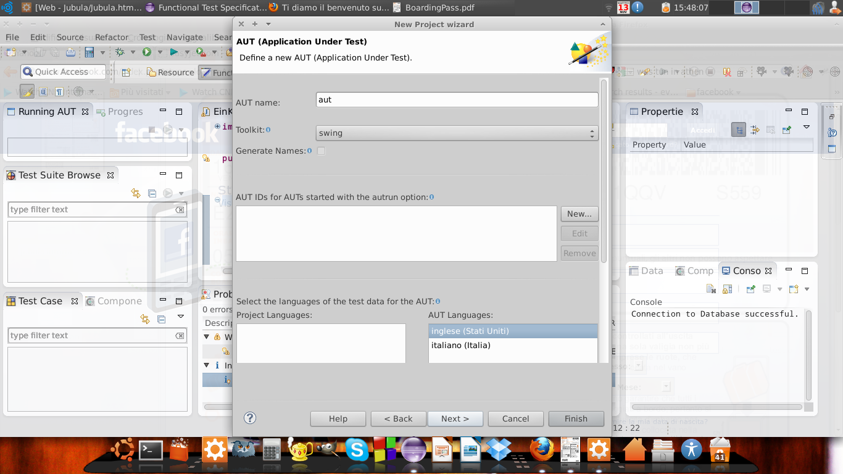Open Eclipse icon in the dock
843x474 pixels.
pyautogui.click(x=413, y=449)
